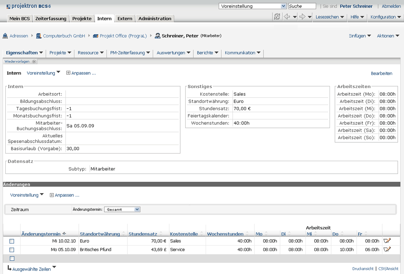The height and width of the screenshot is (274, 404).
Task: Open the Voreinstellung dropdown in the Intern section
Action: coord(43,73)
